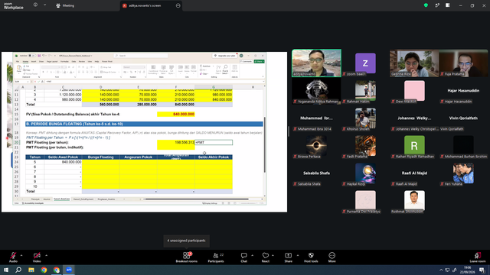The height and width of the screenshot is (275, 490).
Task: Expand share options arrow next to Share
Action: (x=298, y=255)
